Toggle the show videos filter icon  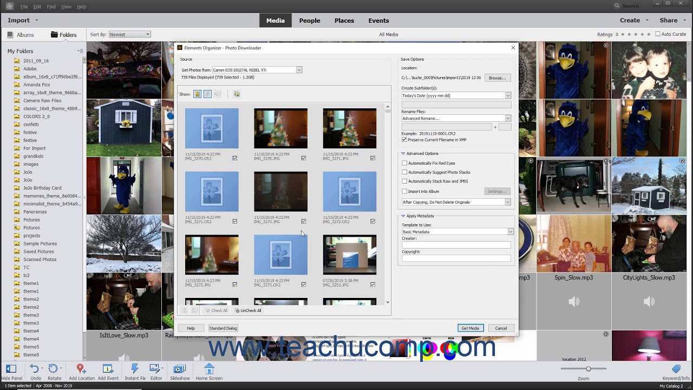pyautogui.click(x=207, y=94)
